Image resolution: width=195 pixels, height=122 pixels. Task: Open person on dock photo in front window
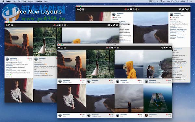point(158,98)
